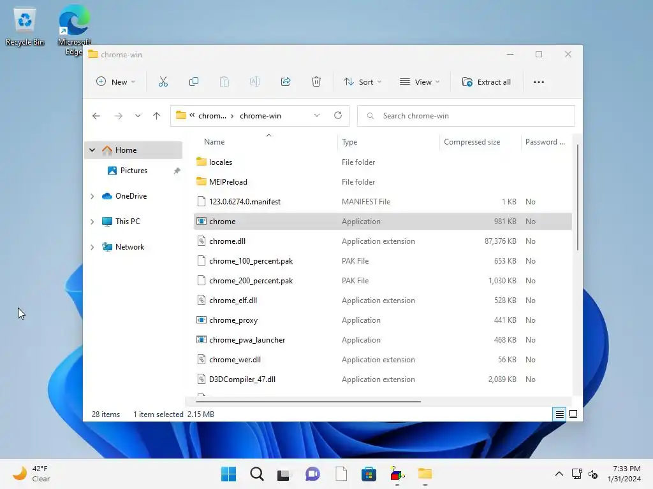Image resolution: width=653 pixels, height=489 pixels.
Task: Click the Share icon in toolbar
Action: pos(286,82)
